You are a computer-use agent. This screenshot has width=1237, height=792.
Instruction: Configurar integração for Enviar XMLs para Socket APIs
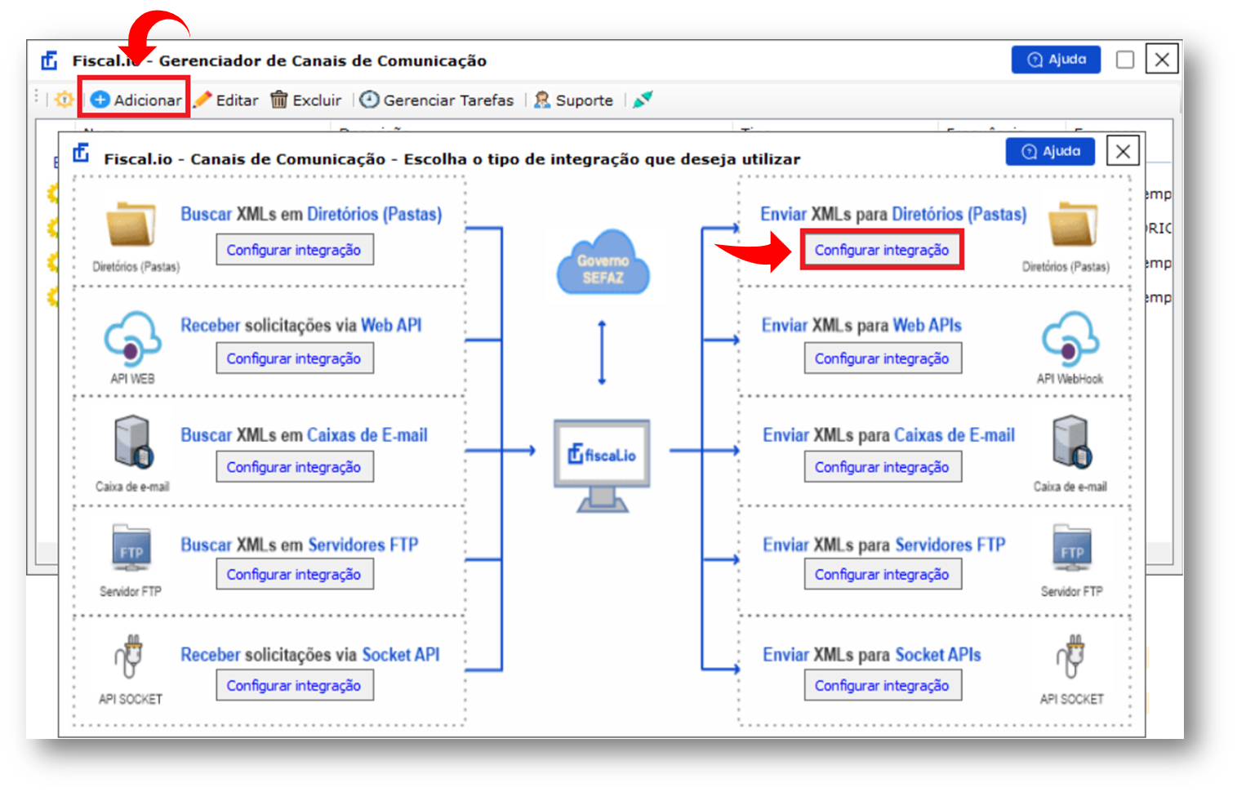(883, 685)
